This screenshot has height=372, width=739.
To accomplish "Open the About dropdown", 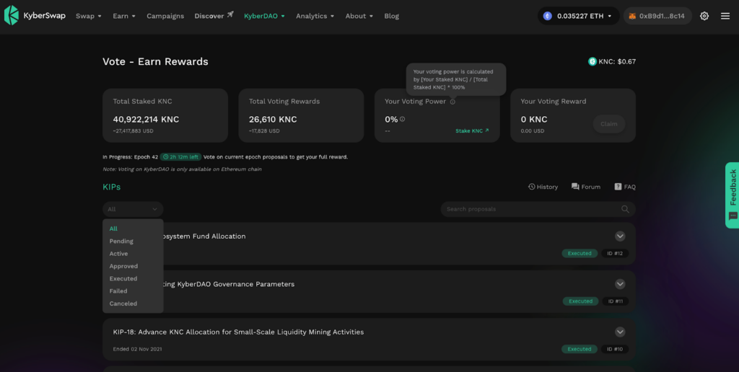I will [359, 16].
